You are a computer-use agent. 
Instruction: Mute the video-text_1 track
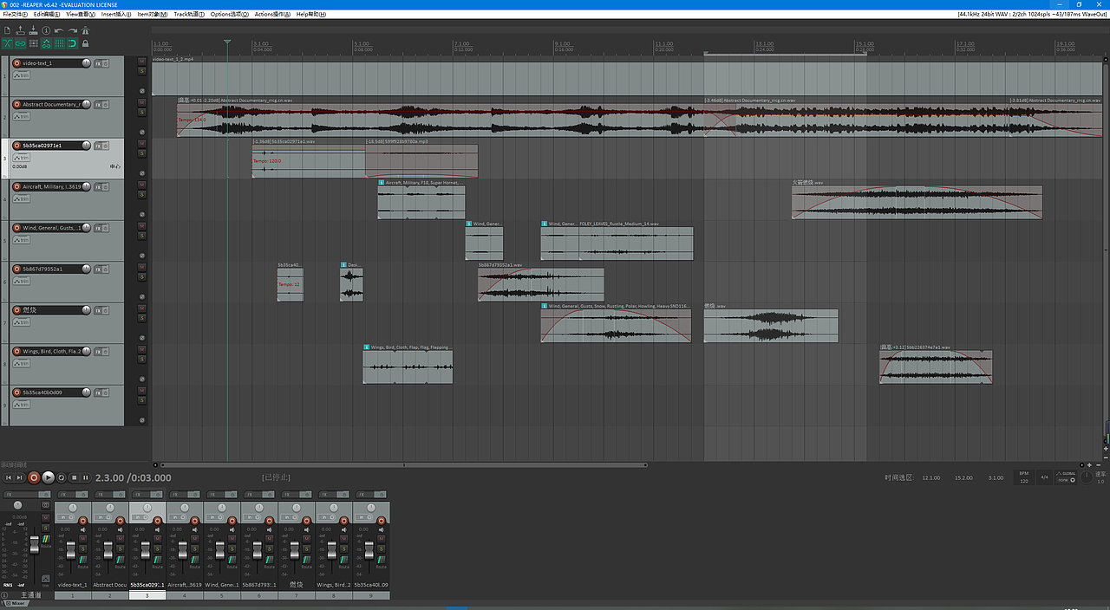click(141, 61)
